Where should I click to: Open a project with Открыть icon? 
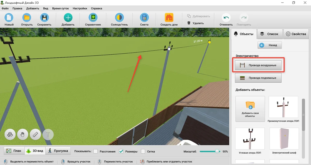click(27, 18)
